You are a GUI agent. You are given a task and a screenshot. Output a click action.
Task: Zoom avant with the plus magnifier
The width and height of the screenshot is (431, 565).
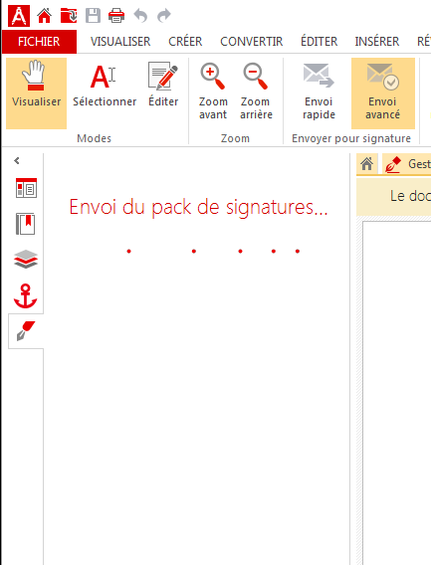click(213, 93)
